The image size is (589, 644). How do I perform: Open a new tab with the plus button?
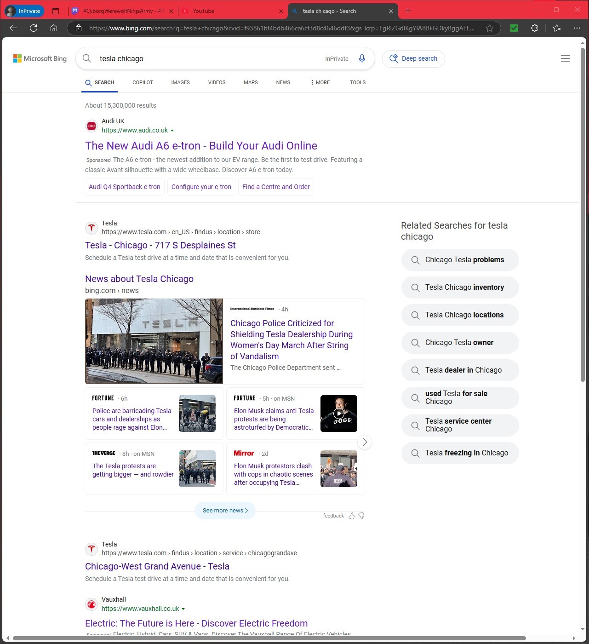click(408, 11)
